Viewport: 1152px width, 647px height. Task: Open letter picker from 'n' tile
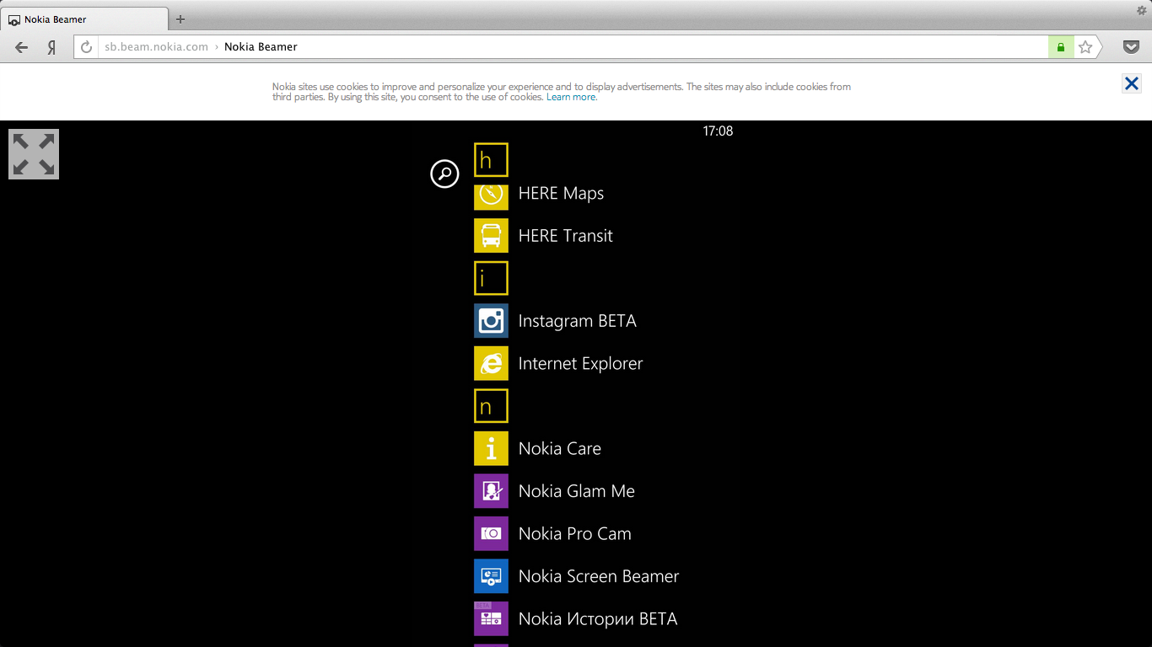[491, 406]
